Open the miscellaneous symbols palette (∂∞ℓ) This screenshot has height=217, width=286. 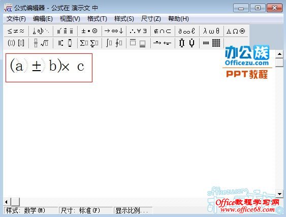tap(187, 31)
